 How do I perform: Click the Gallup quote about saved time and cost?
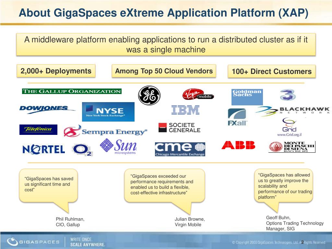49,185
